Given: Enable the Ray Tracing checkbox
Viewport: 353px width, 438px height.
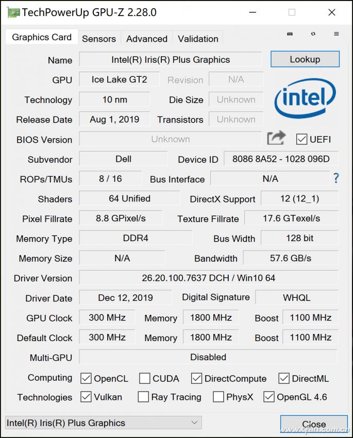Looking at the screenshot, I should tap(143, 397).
